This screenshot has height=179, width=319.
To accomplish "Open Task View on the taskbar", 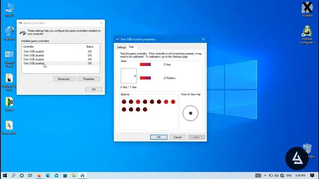I will [30, 175].
